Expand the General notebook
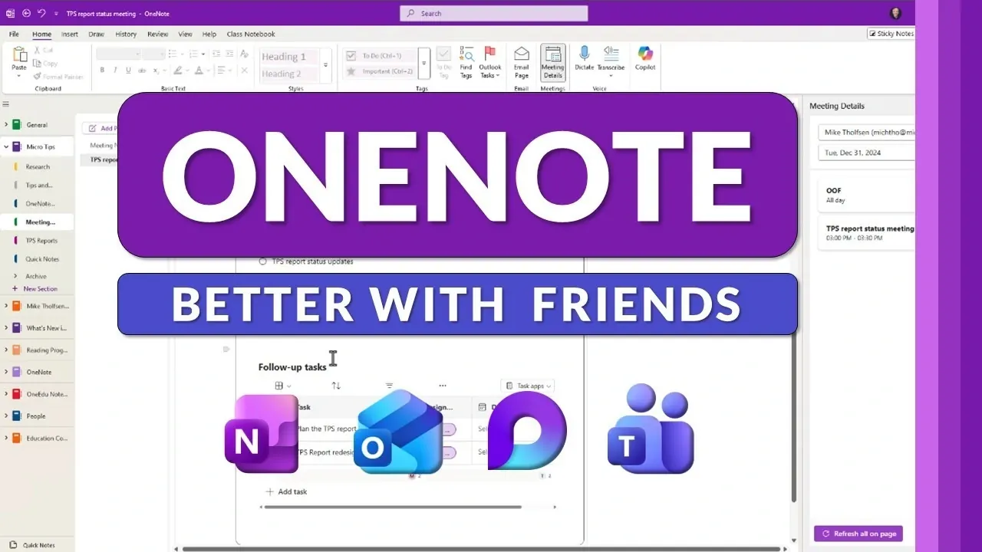The image size is (982, 552). click(7, 125)
